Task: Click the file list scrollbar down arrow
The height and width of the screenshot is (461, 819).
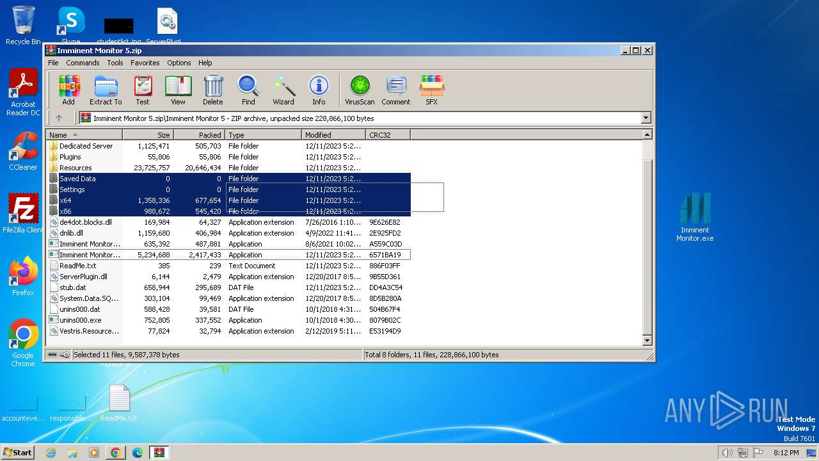Action: [647, 341]
